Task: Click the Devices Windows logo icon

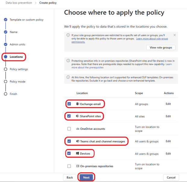Action: click(x=77, y=153)
